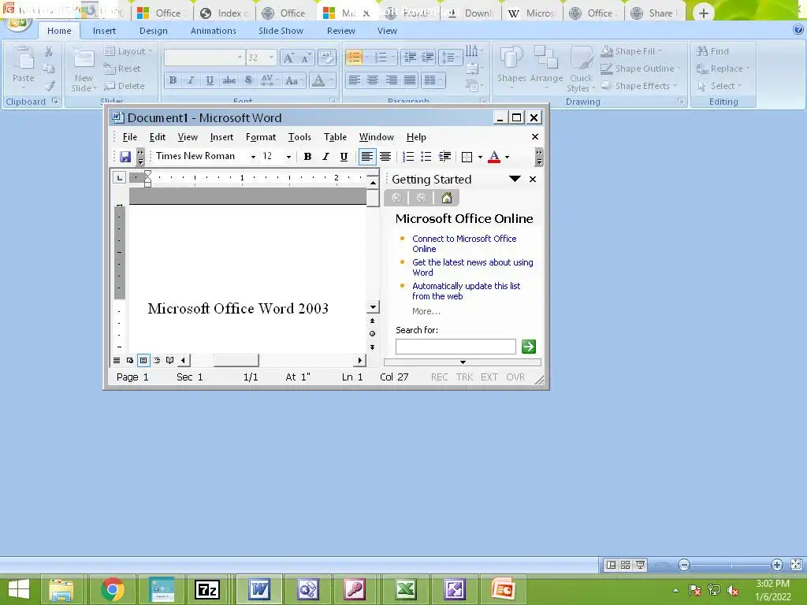Open the Help menu in Word

pyautogui.click(x=416, y=137)
